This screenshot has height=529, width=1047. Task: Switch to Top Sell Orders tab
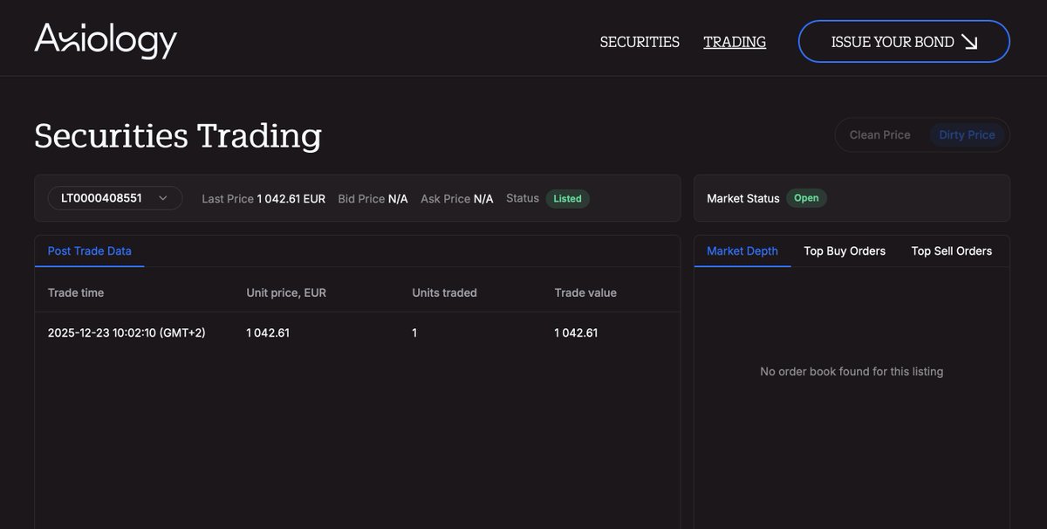point(952,251)
